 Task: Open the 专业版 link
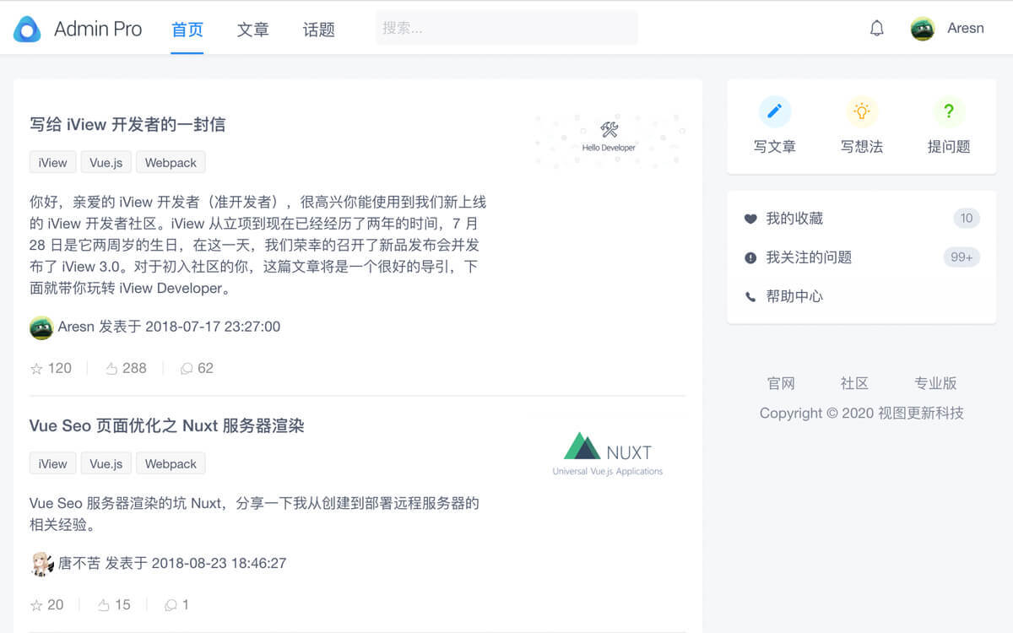935,383
